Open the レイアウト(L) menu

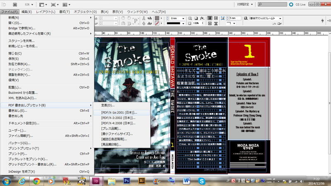click(46, 12)
